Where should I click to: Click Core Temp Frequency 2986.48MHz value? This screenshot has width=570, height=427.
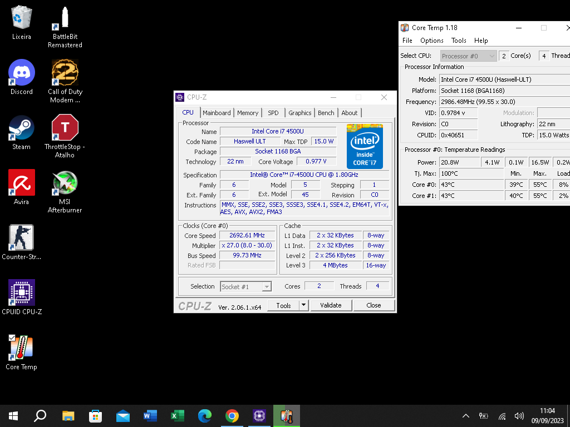[505, 102]
